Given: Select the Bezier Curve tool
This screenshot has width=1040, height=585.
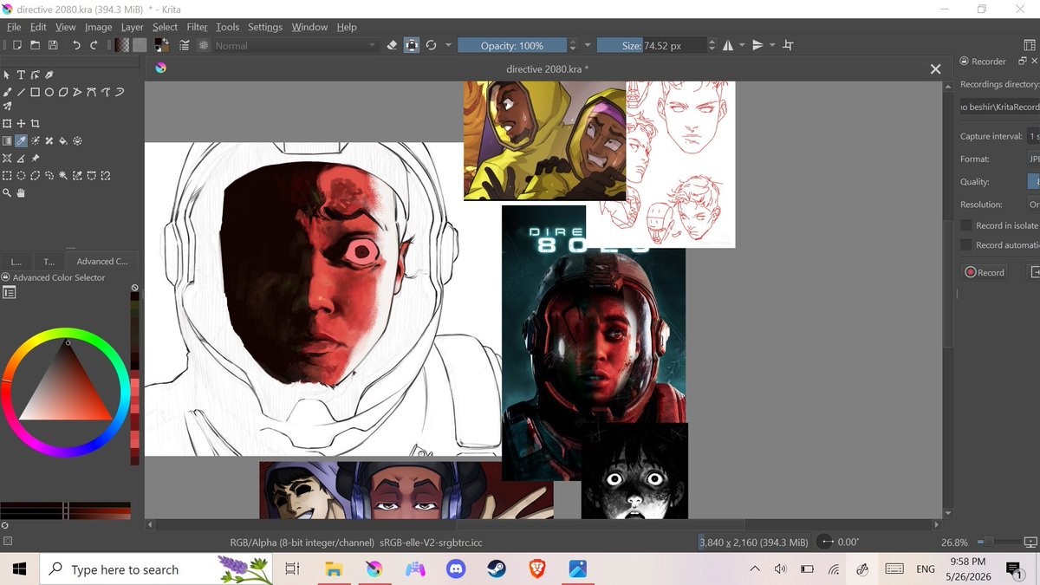Looking at the screenshot, I should pyautogui.click(x=91, y=92).
